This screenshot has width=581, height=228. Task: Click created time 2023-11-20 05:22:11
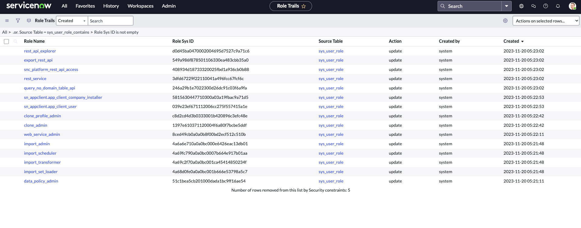pos(524,134)
